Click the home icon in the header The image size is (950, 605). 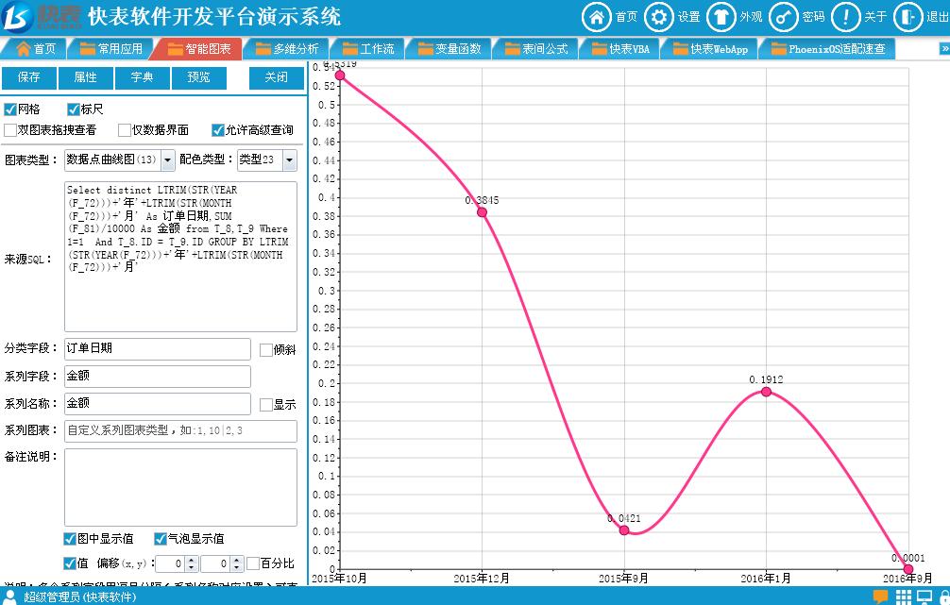[596, 17]
